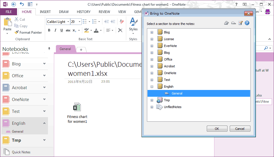Collapse the English notebook in sidebar
The image size is (274, 157).
click(44, 123)
